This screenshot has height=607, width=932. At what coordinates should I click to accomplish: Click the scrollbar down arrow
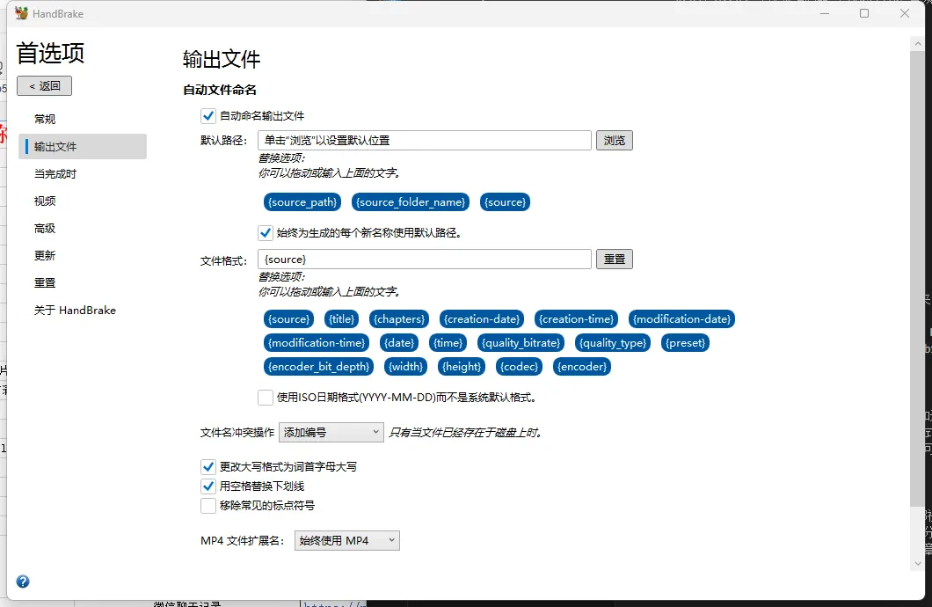point(918,563)
